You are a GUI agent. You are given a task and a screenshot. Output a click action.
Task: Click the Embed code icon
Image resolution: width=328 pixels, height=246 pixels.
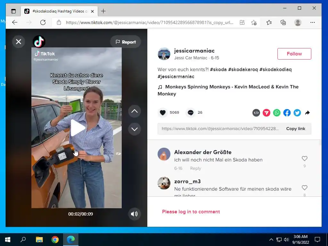tap(256, 113)
